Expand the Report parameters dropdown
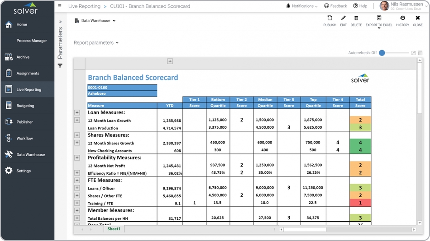 coord(96,43)
